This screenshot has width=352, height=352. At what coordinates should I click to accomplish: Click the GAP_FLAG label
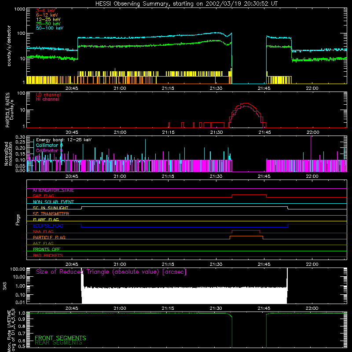[x=43, y=196]
